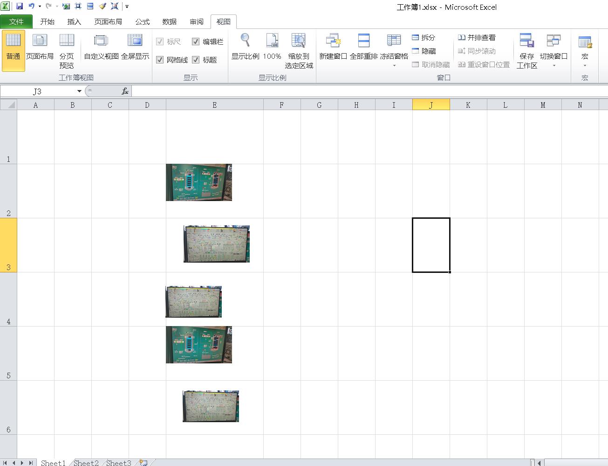The height and width of the screenshot is (466, 608).
Task: Open Customize Quick Access Toolbar dropdown
Action: (x=127, y=7)
